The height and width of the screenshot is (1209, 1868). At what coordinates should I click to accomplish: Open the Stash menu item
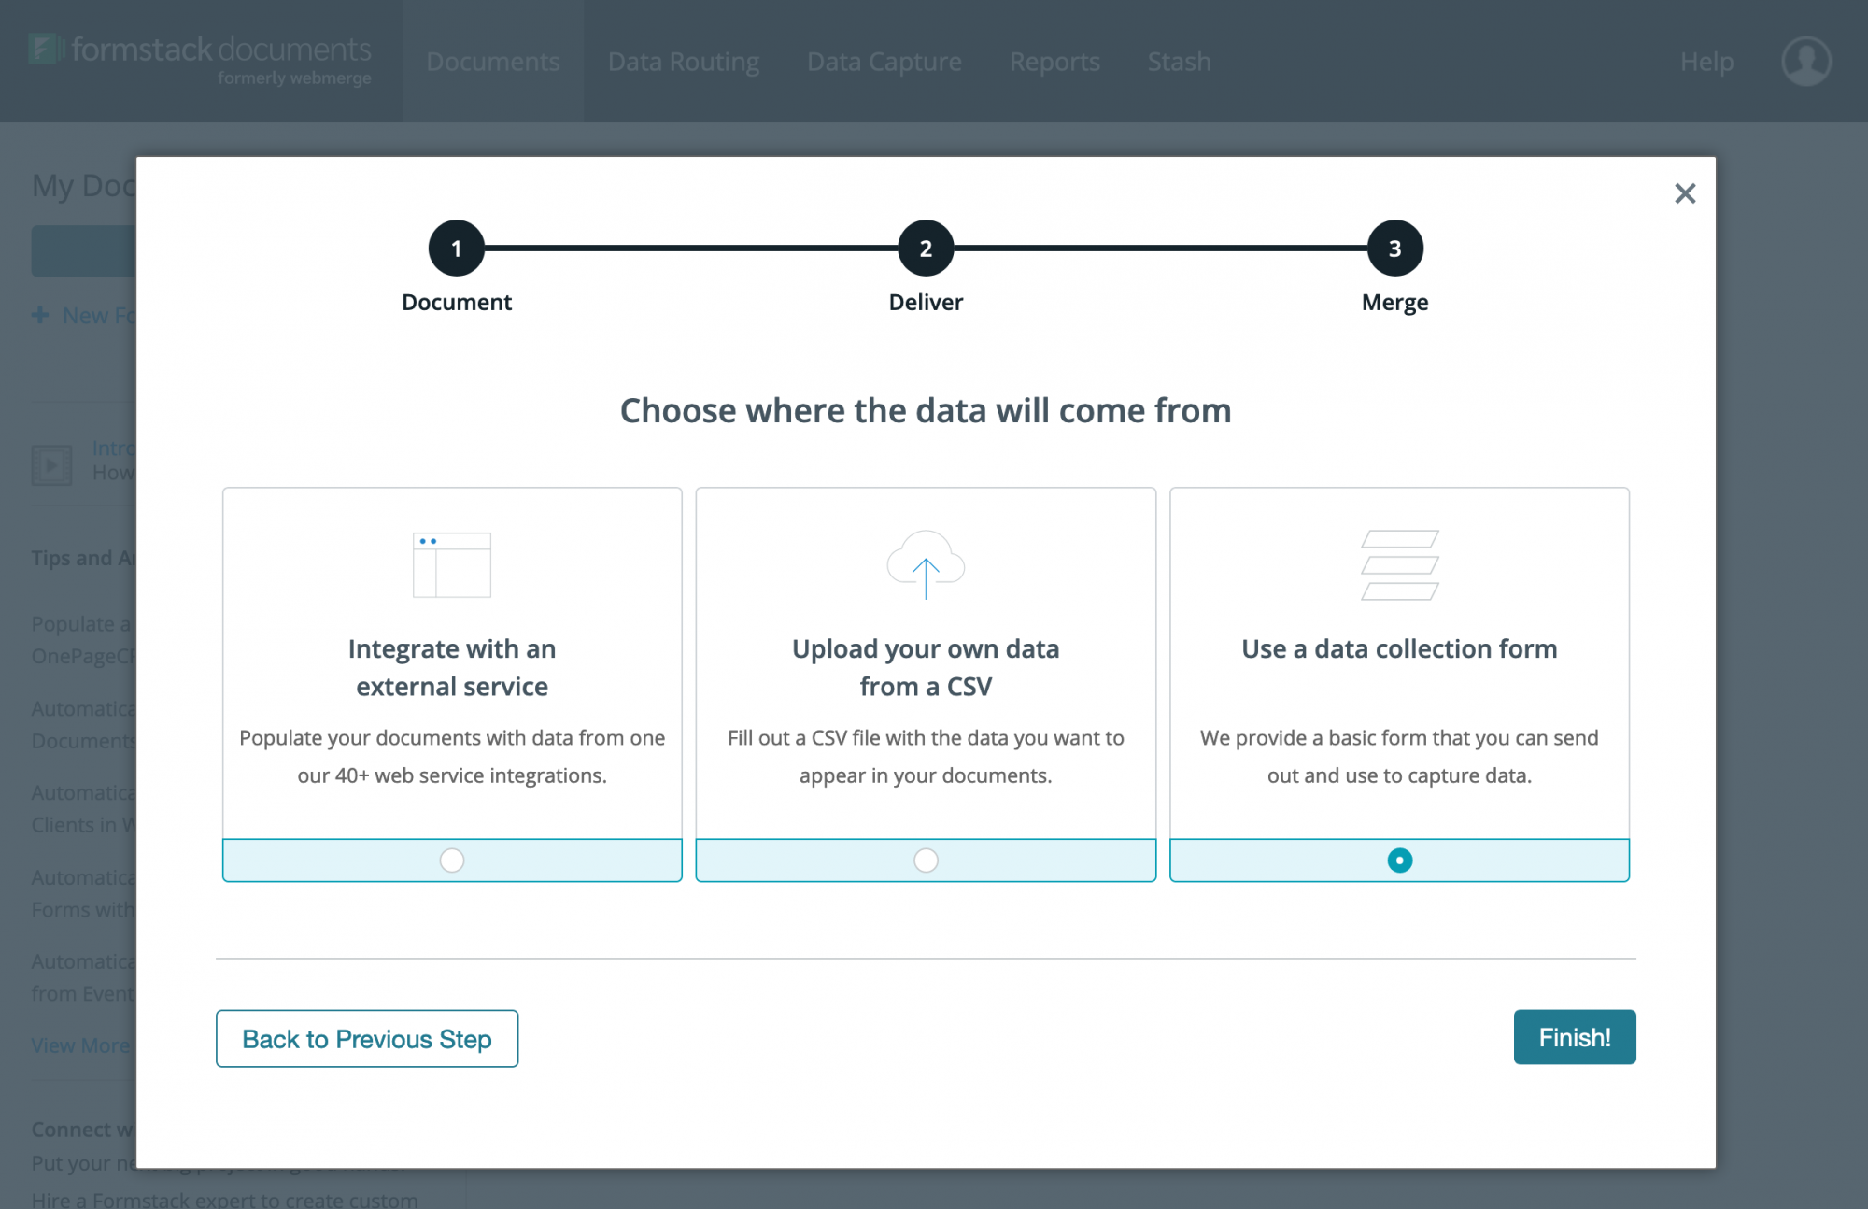(1179, 62)
